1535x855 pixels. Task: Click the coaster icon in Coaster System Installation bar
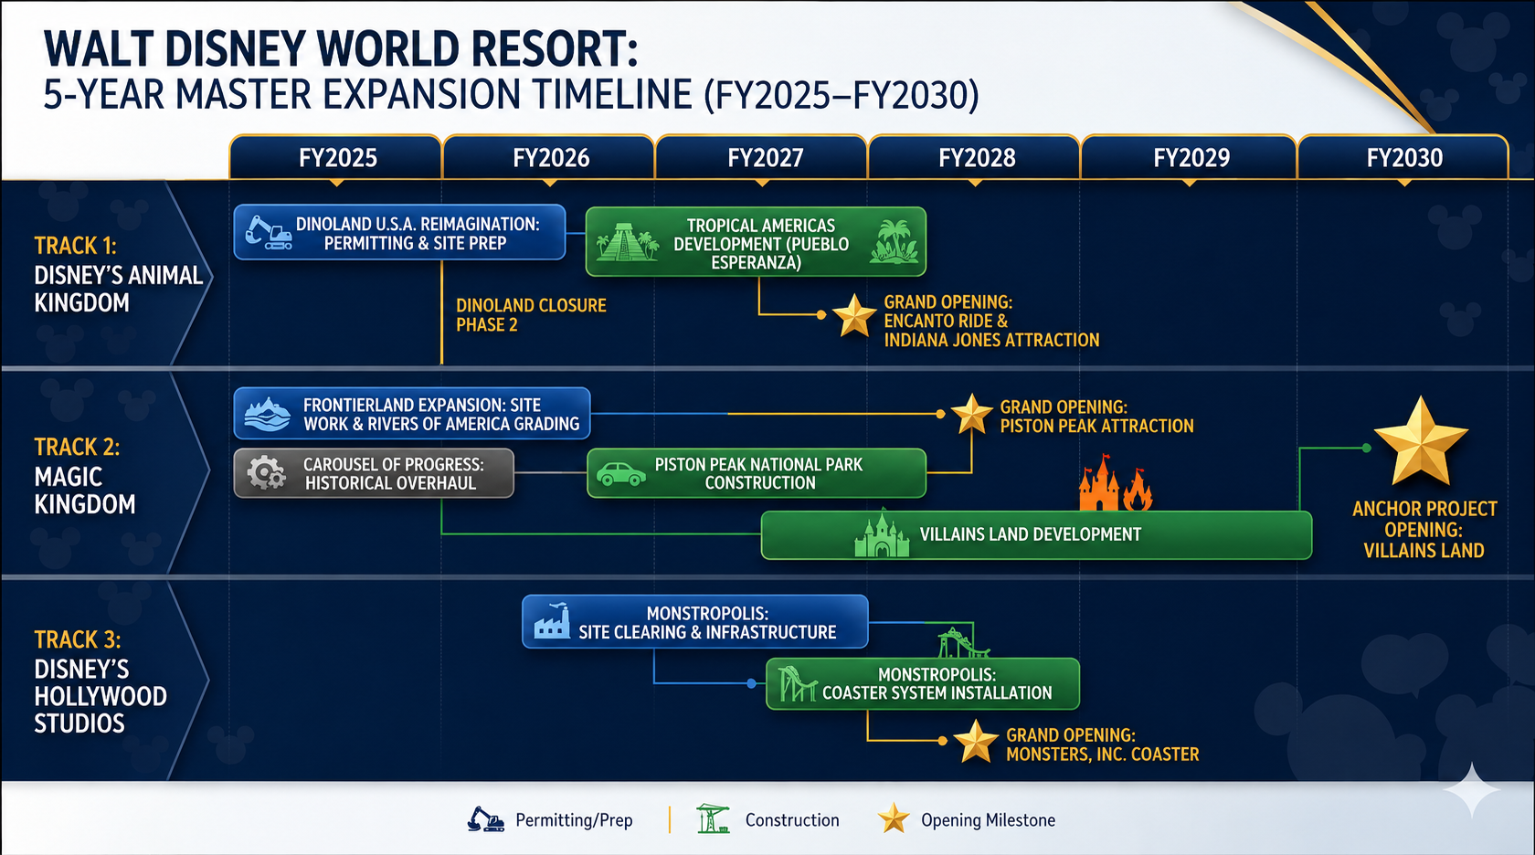[x=797, y=683]
